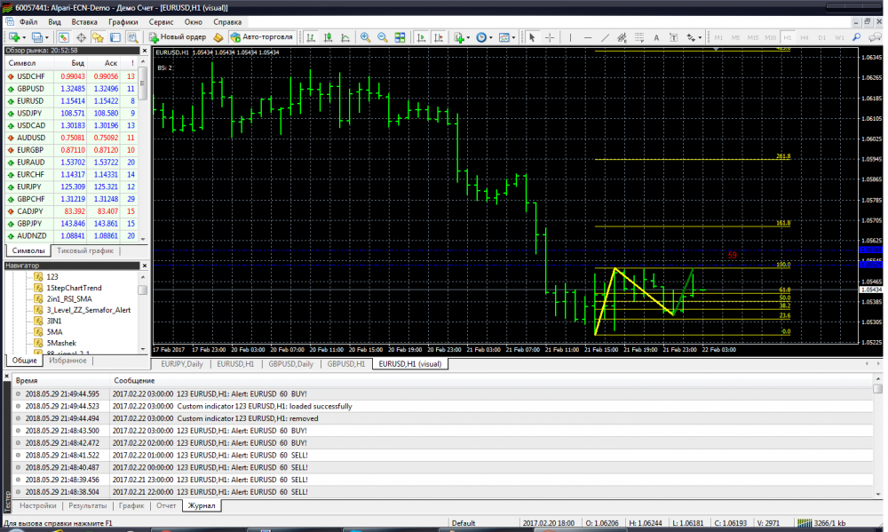Open the profiles icon

coord(37,37)
